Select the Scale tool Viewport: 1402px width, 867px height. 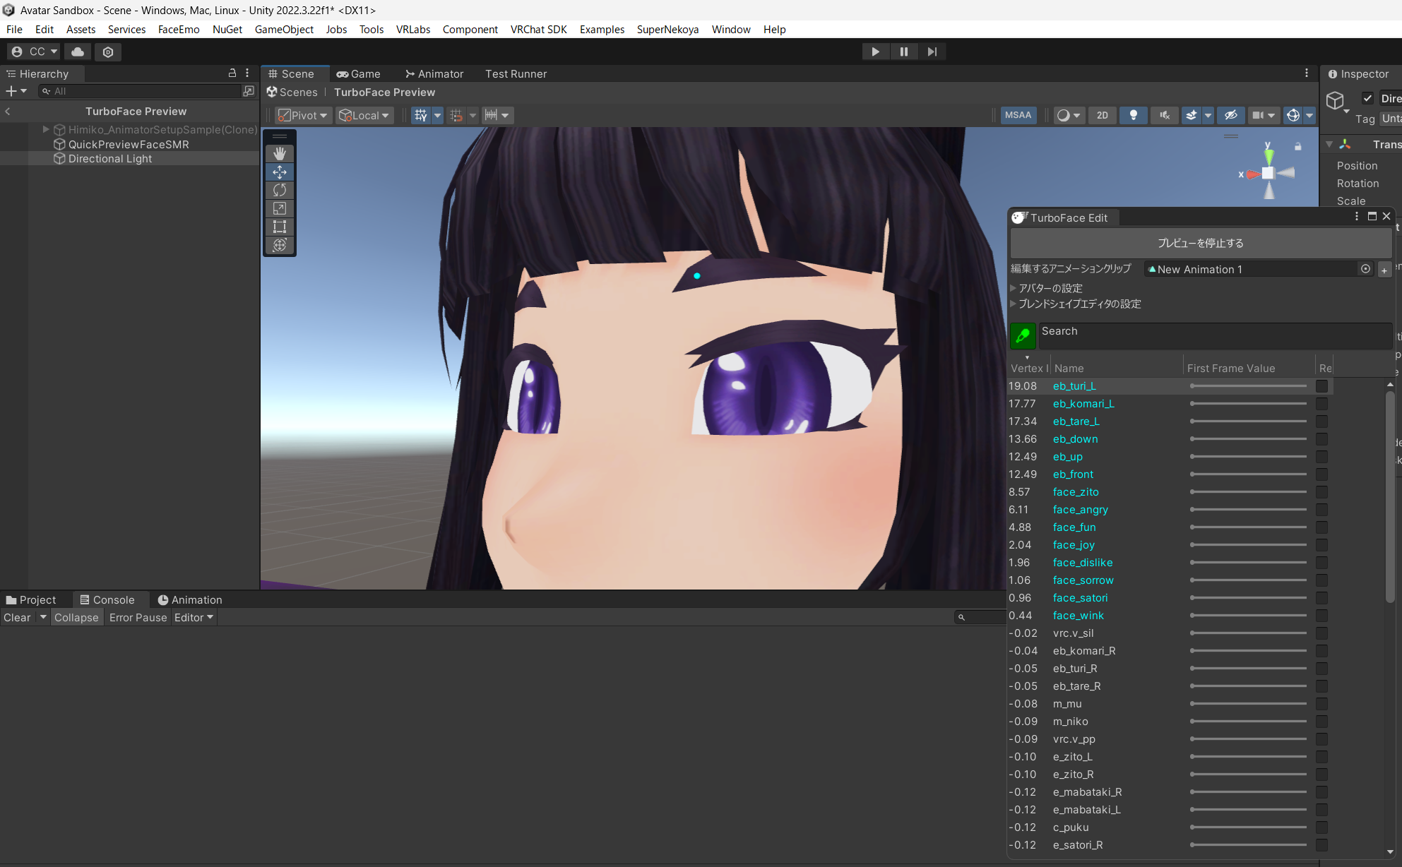tap(280, 208)
